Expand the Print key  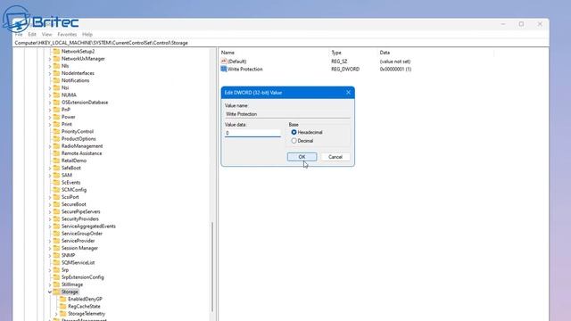(50, 124)
